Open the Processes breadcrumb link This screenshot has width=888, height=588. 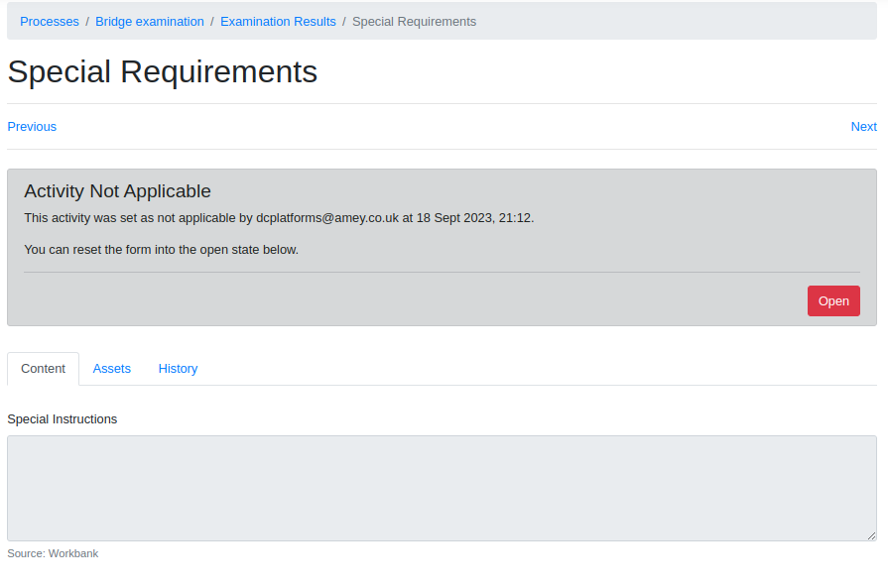pyautogui.click(x=50, y=21)
